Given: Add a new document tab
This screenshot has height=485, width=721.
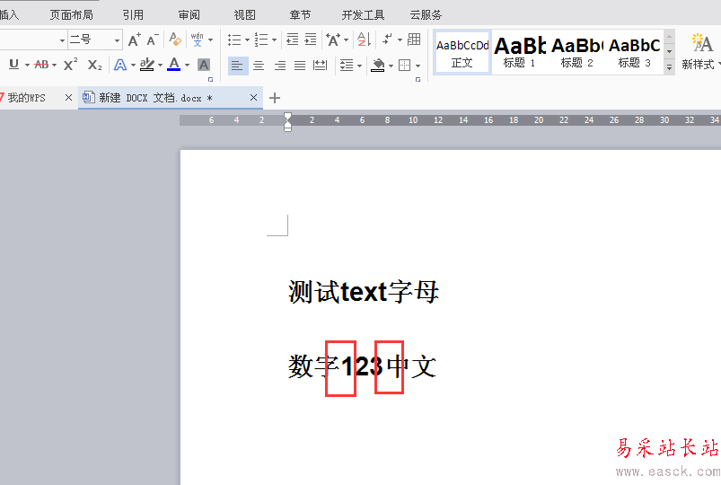Looking at the screenshot, I should pos(275,98).
